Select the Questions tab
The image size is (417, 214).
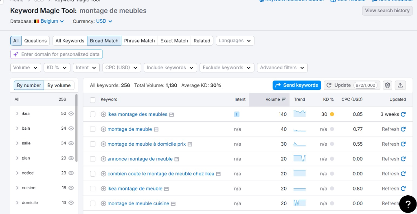pos(35,41)
